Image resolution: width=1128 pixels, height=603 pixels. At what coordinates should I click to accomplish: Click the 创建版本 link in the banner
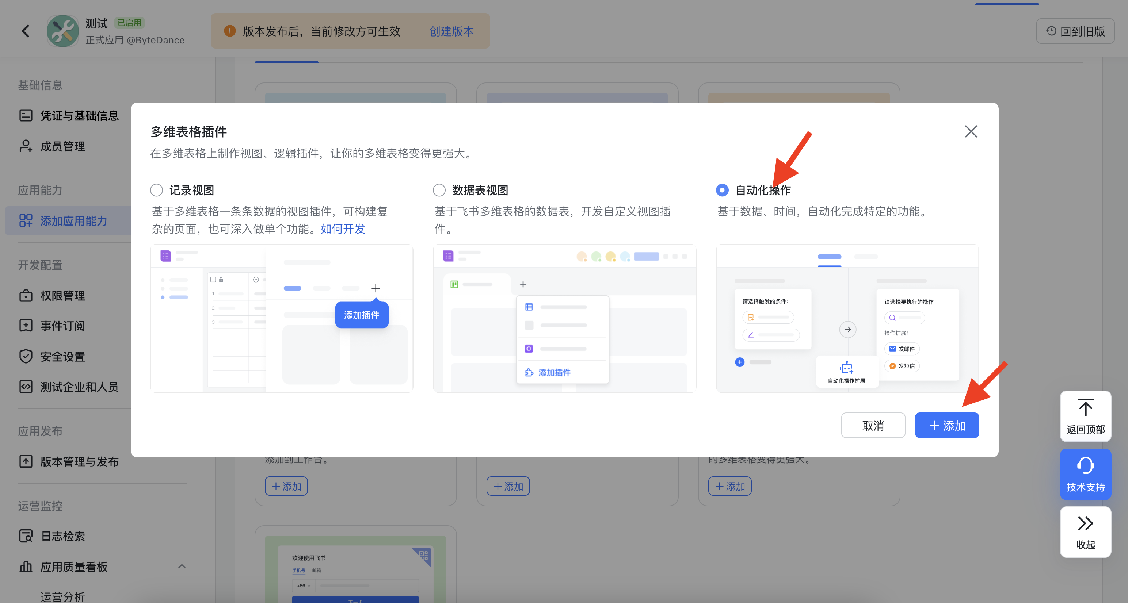coord(451,31)
